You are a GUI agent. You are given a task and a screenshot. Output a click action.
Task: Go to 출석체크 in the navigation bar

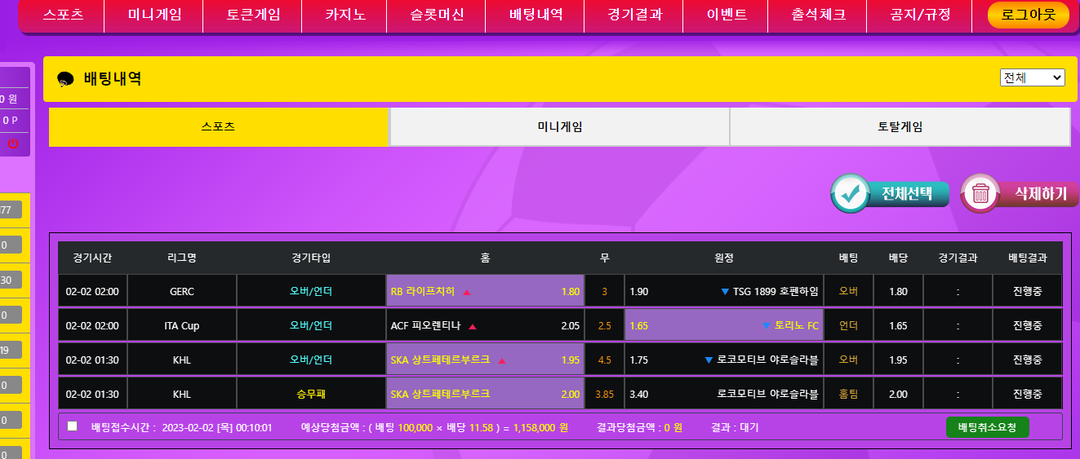point(818,15)
